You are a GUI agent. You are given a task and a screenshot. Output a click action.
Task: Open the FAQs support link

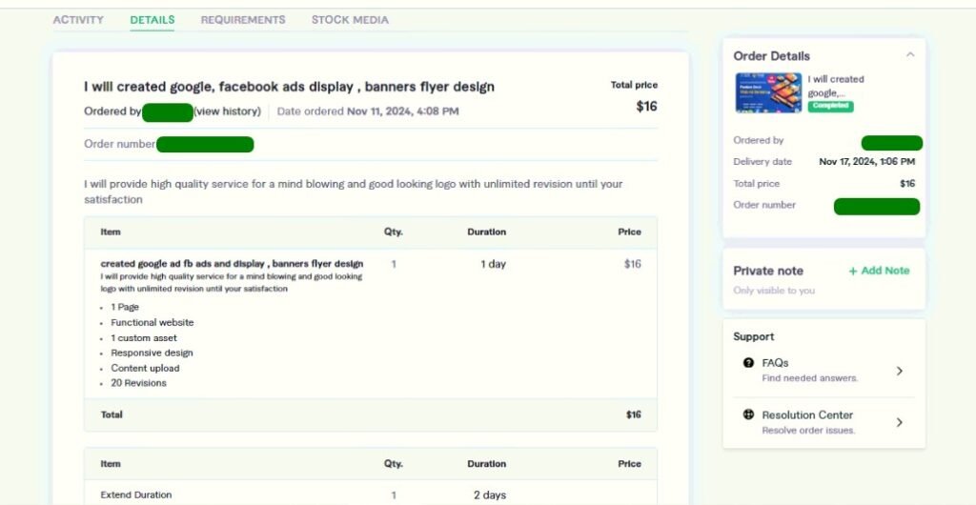pos(775,363)
